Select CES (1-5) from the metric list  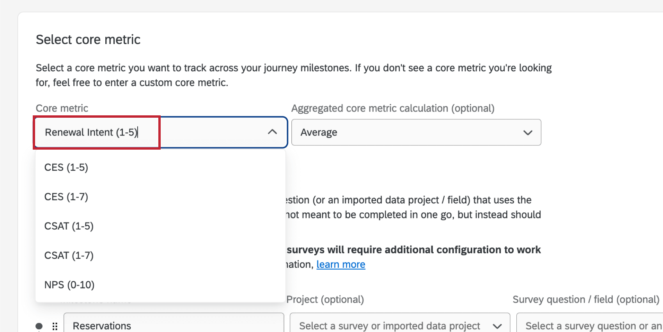66,167
